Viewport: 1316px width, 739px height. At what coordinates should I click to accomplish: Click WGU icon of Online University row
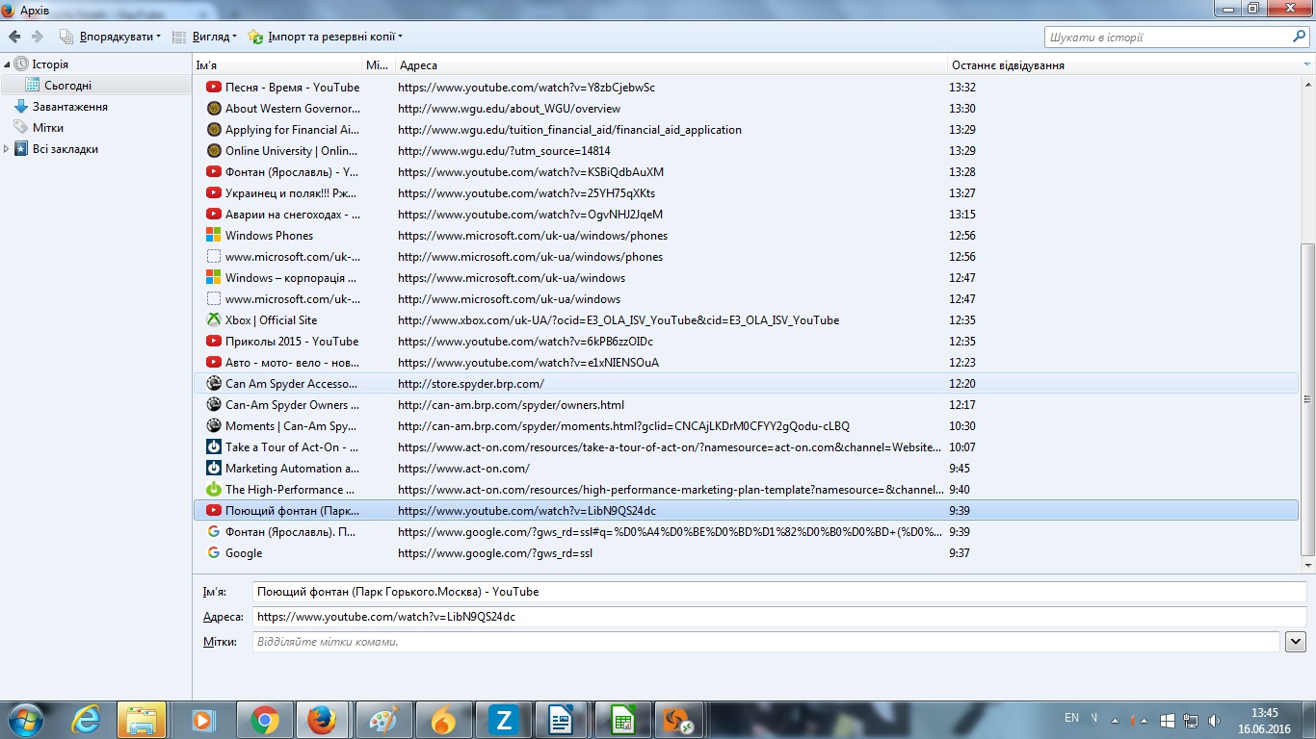[214, 151]
